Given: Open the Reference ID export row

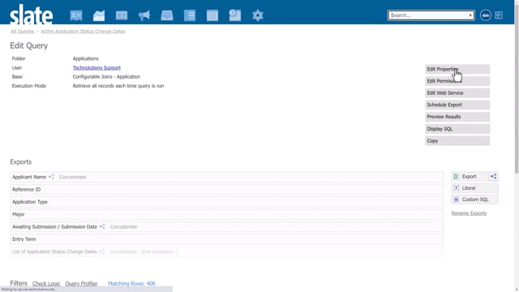Looking at the screenshot, I should point(227,189).
